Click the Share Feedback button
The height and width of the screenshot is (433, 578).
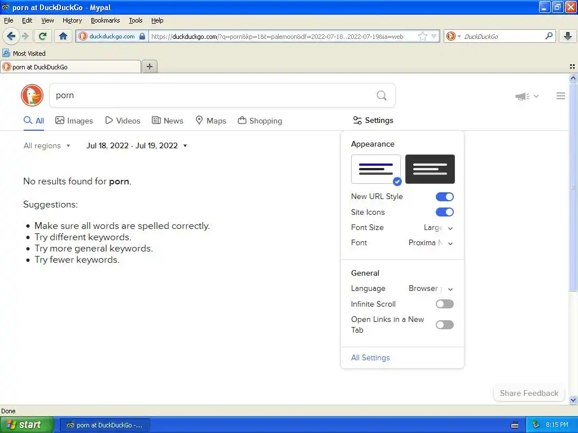pyautogui.click(x=529, y=393)
